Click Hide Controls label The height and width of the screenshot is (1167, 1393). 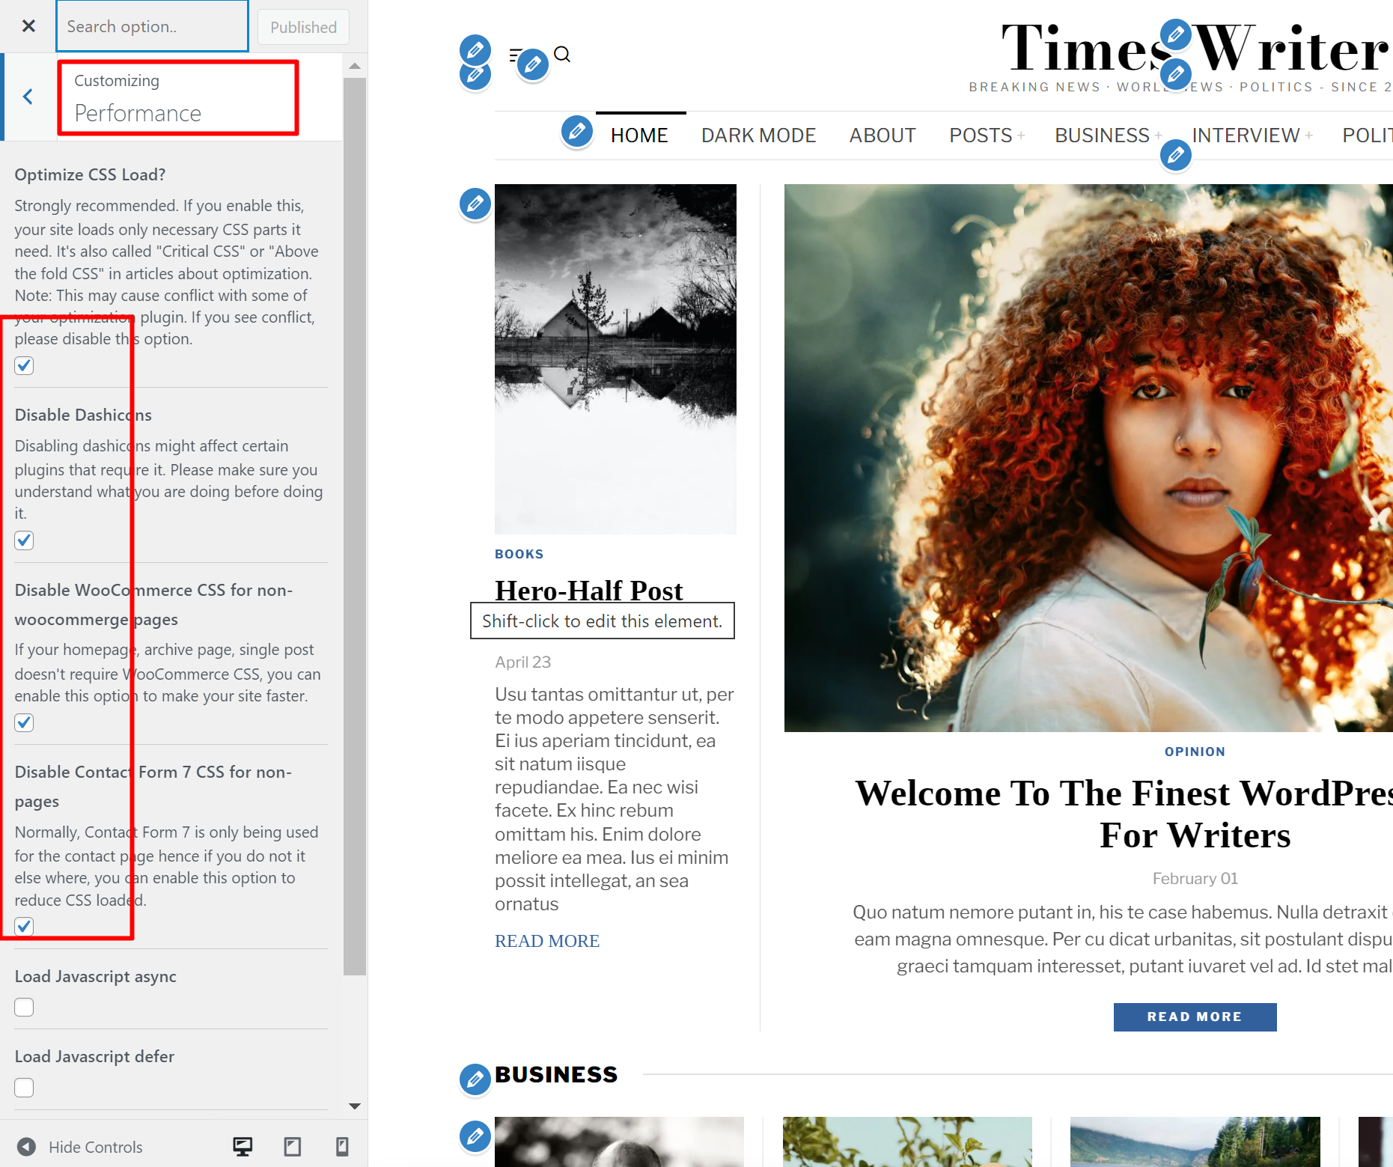pyautogui.click(x=95, y=1147)
